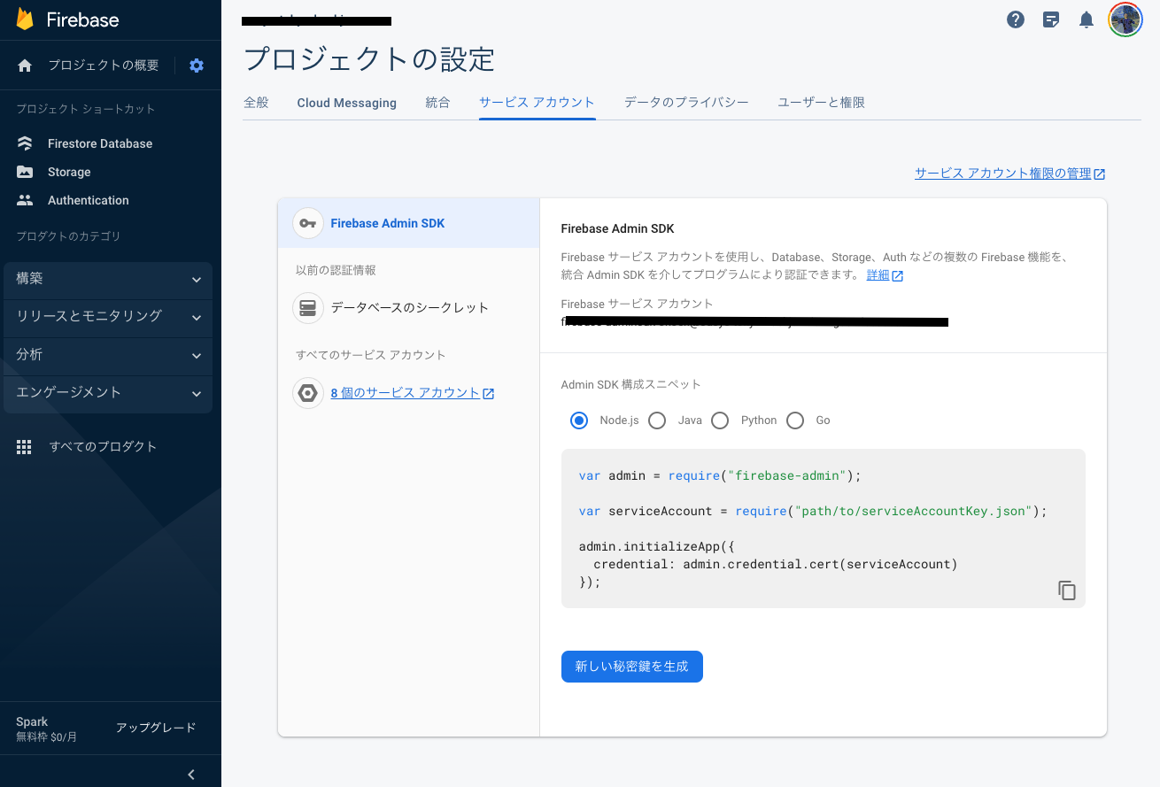The image size is (1160, 787).
Task: Click the 無料枠 $0/月 text
Action: click(x=47, y=737)
